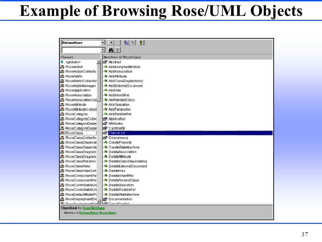The height and width of the screenshot is (242, 322).
Task: Select the Attributes property member
Action: click(x=116, y=123)
